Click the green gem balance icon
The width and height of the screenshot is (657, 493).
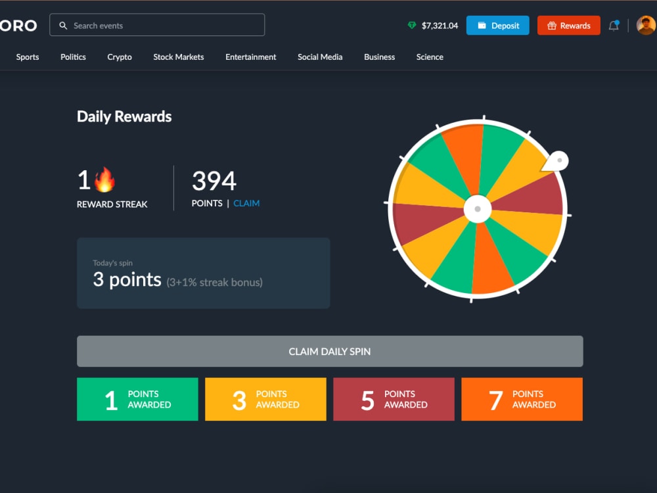click(412, 26)
